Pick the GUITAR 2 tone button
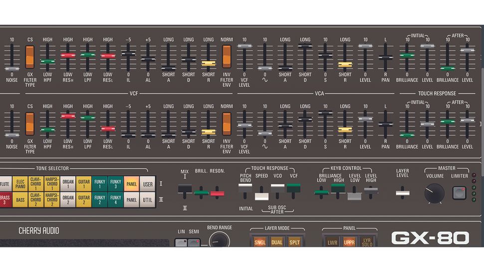The image size is (484, 272). point(84,200)
